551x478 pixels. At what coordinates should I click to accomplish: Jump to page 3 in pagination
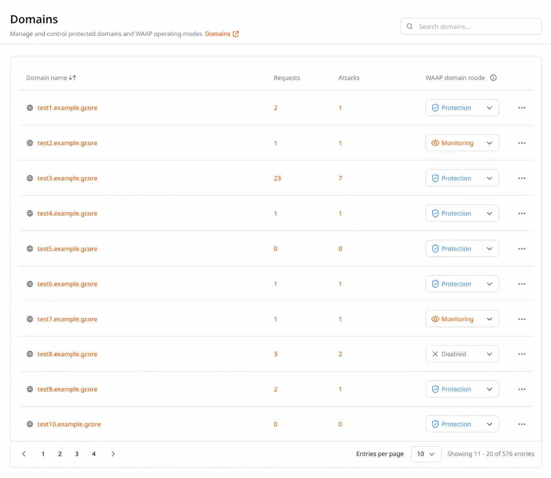[x=77, y=454]
